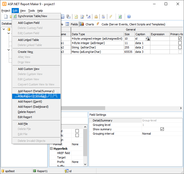Check Primary Key for data 1 row
The height and width of the screenshot is (174, 184).
pyautogui.click(x=180, y=43)
